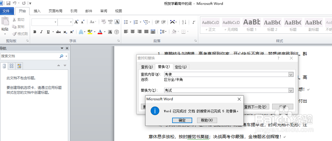Click the 搜索文档 search box
Screen dimensions: 332x141
30,56
